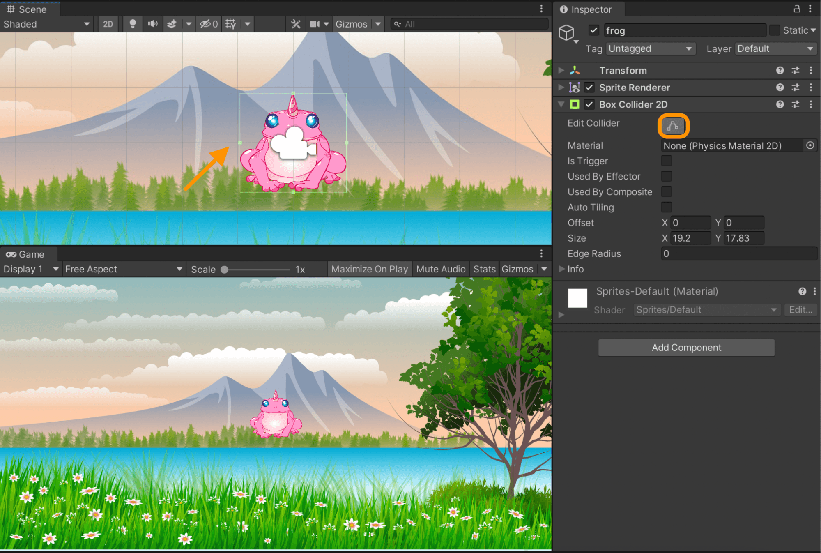Screen dimensions: 821x553
Task: Edit the collider Size X field
Action: pyautogui.click(x=690, y=238)
